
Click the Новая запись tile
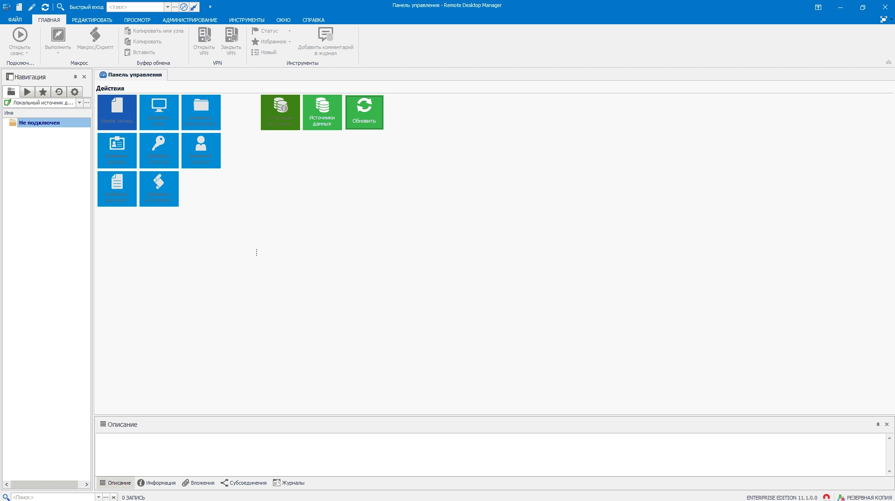click(x=117, y=112)
